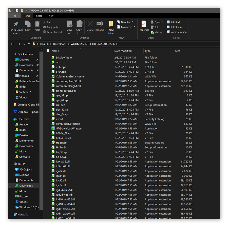This screenshot has width=228, height=227.
Task: Sort files by Date modified column
Action: [x=123, y=51]
